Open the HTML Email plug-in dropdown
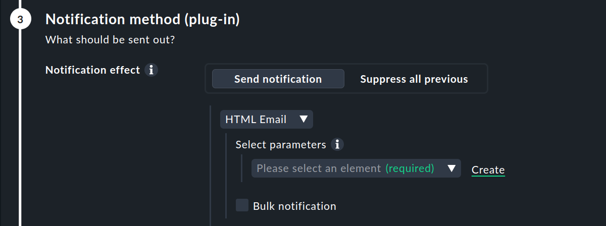606x226 pixels. click(267, 120)
